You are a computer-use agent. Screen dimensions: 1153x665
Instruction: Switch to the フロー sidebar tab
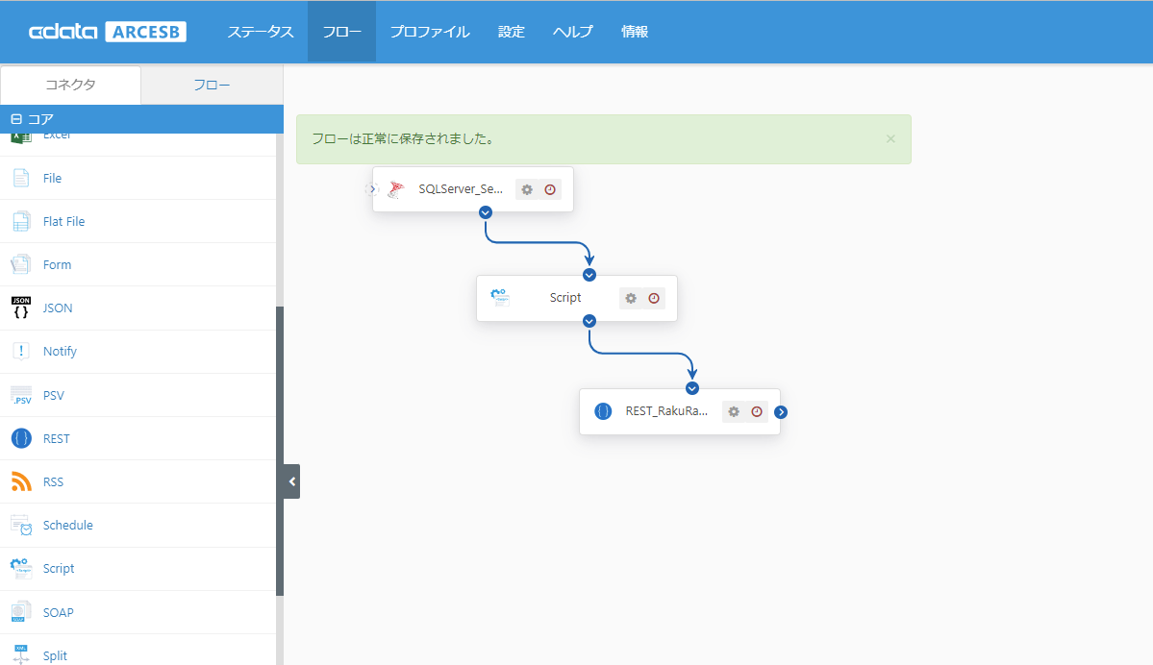[x=212, y=86]
